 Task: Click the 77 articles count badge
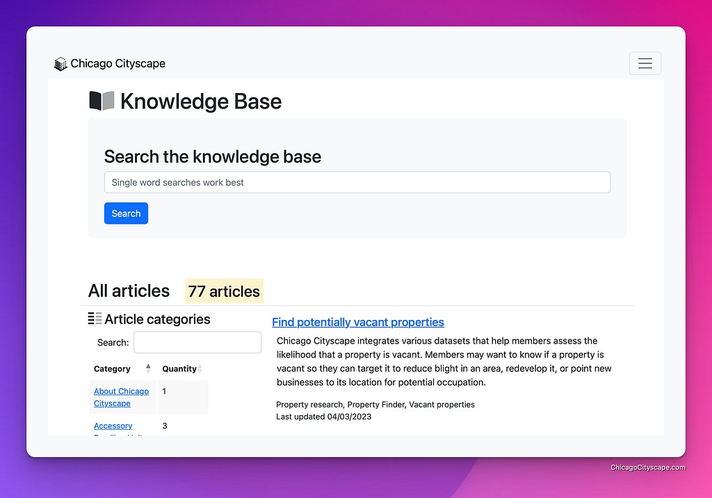pos(224,291)
